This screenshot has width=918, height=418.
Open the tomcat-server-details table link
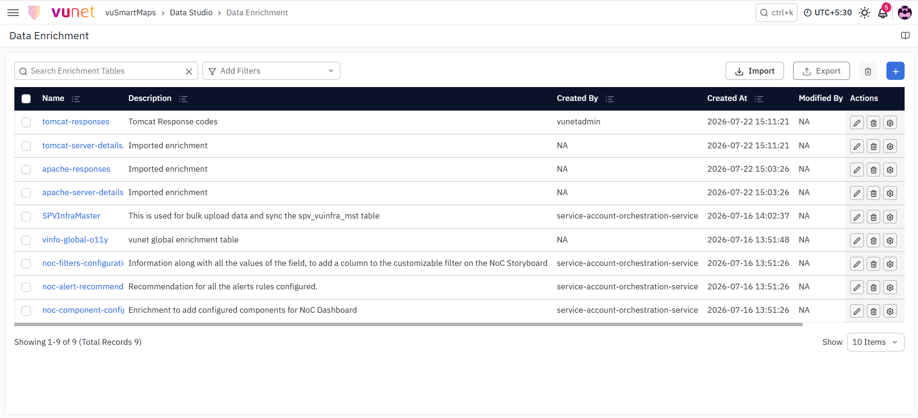click(x=83, y=145)
